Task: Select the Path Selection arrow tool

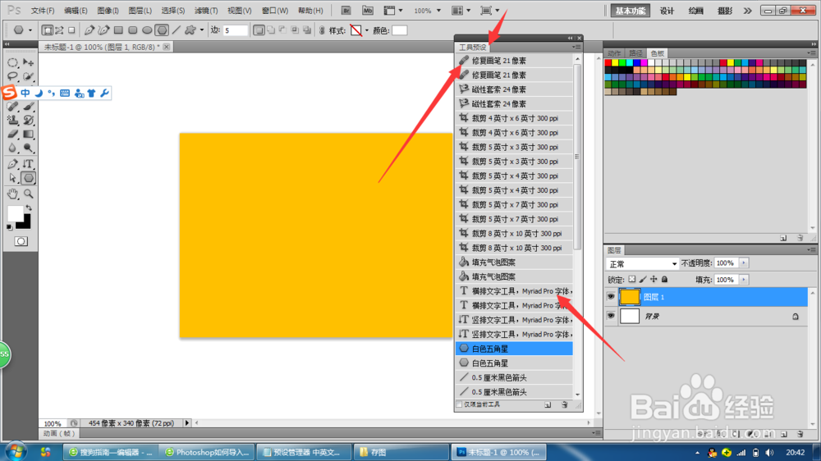Action: [12, 178]
